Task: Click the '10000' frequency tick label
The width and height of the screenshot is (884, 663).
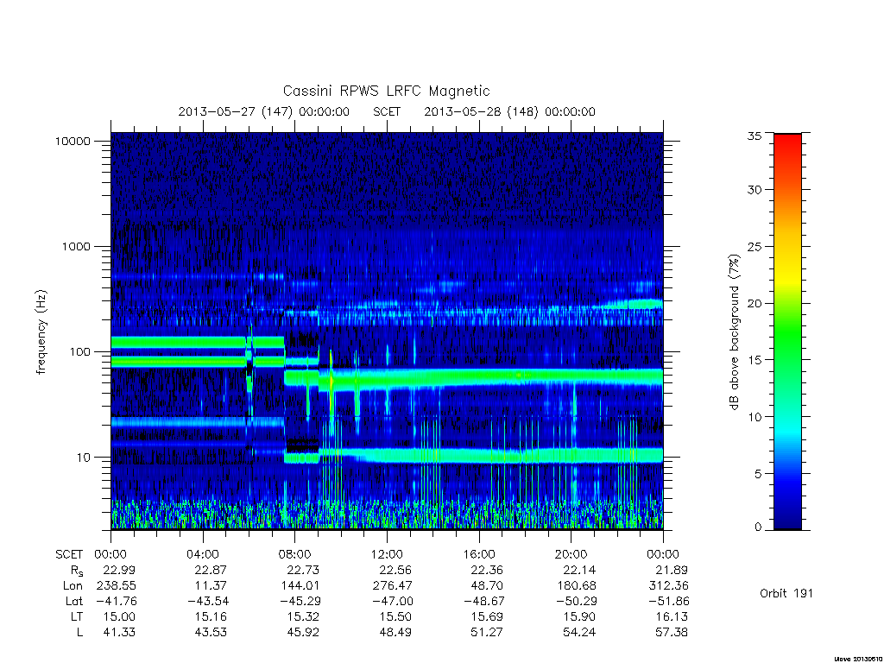Action: [73, 141]
